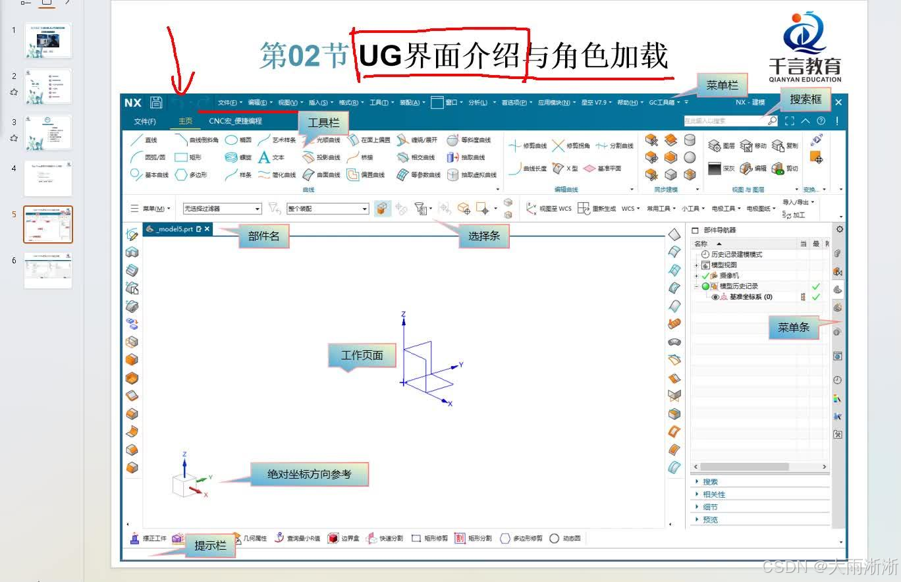Select the 圆弧/圆 arc tool
Viewport: 901px width, 582px height.
(x=148, y=157)
